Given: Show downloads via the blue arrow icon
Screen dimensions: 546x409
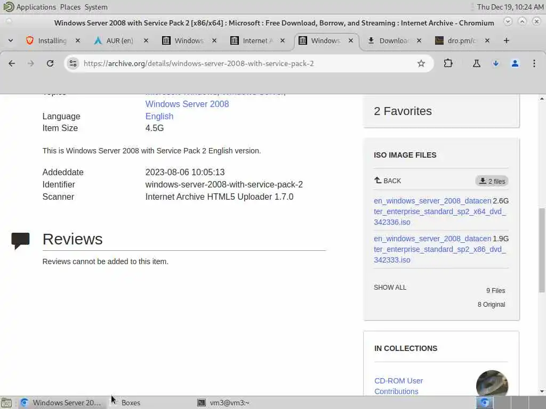Looking at the screenshot, I should (495, 63).
